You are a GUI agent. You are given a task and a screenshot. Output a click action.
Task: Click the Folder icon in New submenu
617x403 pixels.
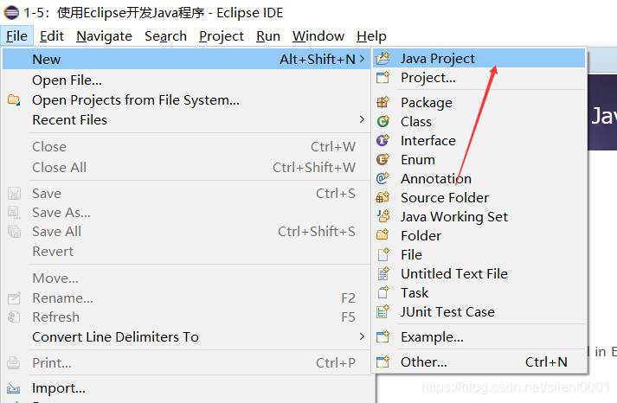pyautogui.click(x=382, y=235)
